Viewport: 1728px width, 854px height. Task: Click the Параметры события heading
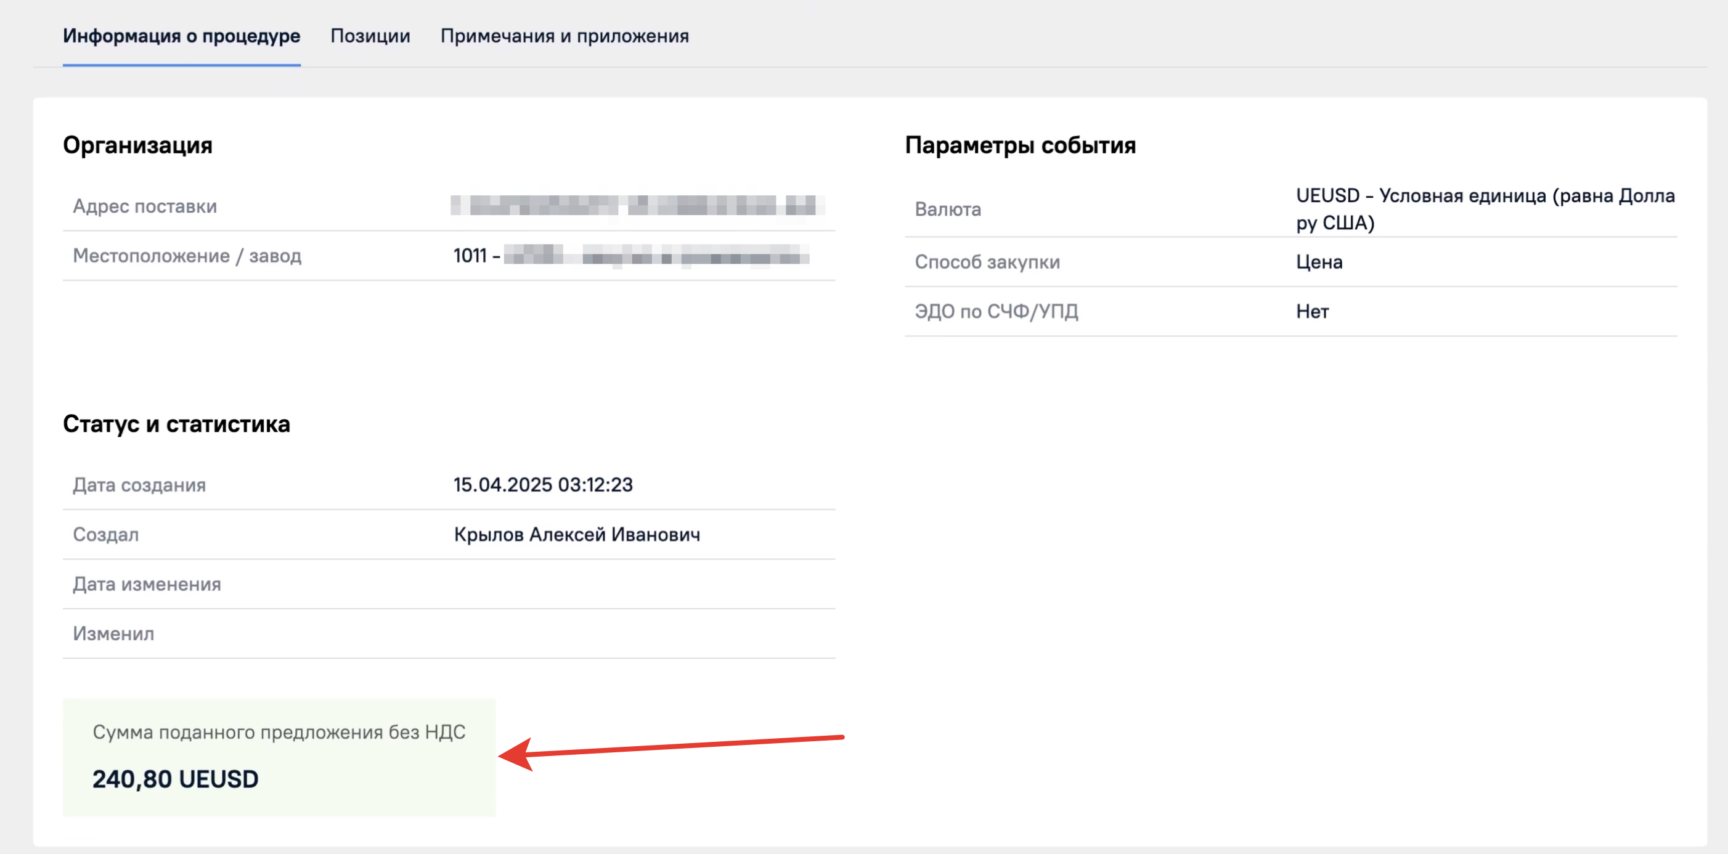click(x=1020, y=145)
